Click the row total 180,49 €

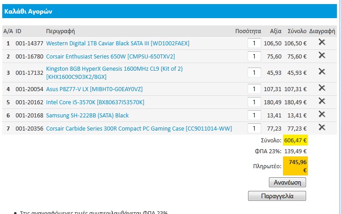point(295,102)
